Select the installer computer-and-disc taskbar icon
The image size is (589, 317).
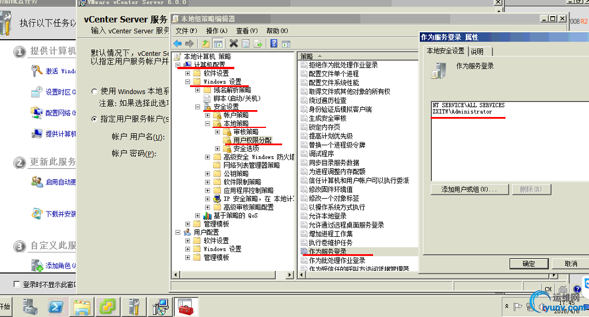pos(160,307)
